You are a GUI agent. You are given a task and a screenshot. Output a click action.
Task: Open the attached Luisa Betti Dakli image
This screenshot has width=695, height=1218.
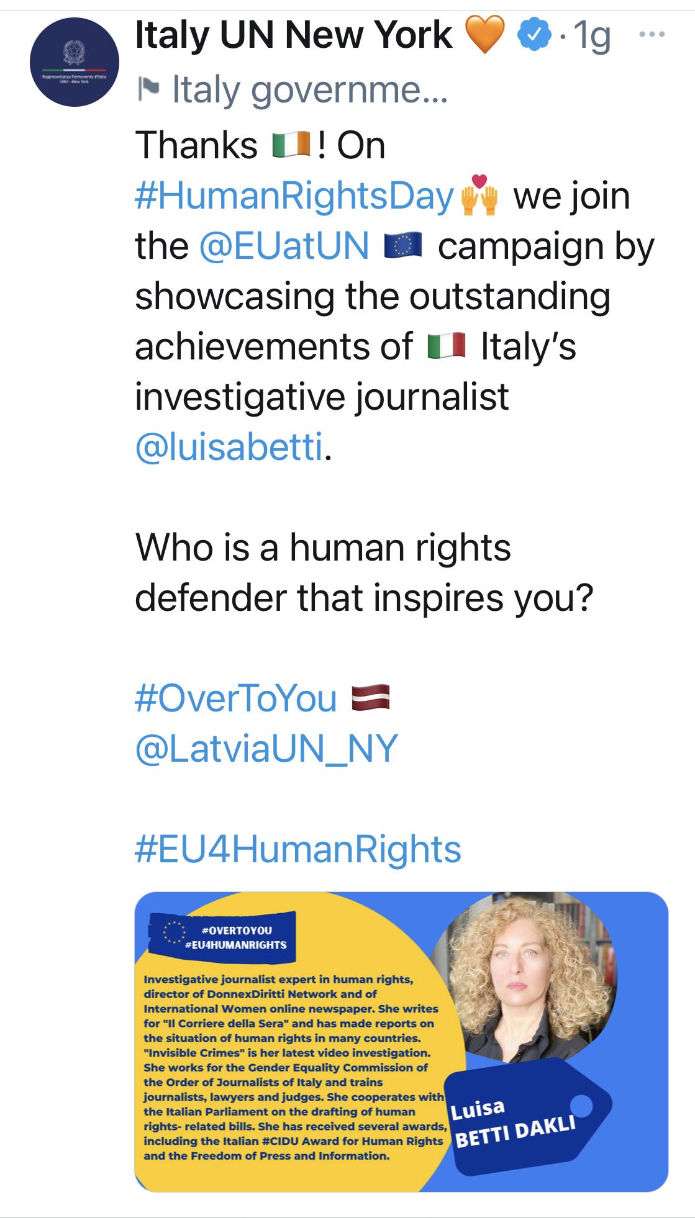(x=401, y=1042)
